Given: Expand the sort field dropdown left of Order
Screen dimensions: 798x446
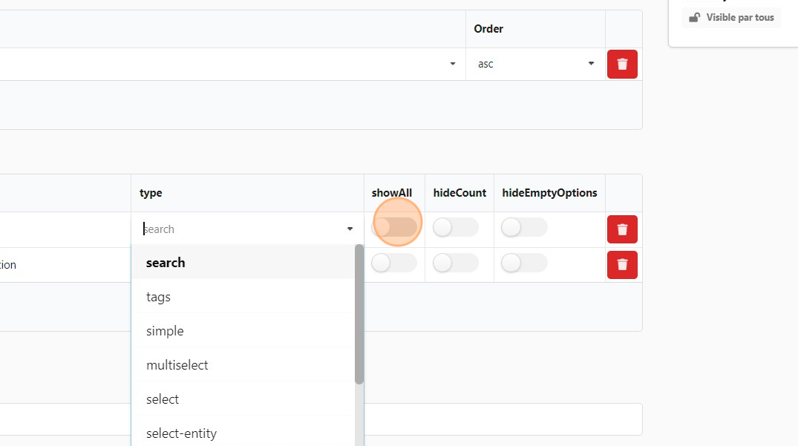Looking at the screenshot, I should coord(452,64).
